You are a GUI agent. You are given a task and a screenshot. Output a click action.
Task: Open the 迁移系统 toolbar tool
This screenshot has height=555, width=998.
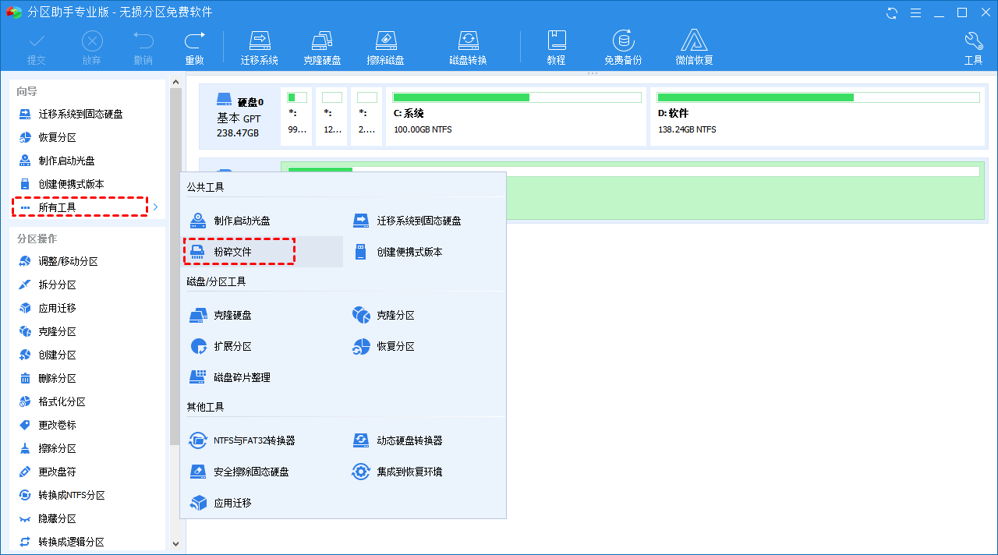(260, 48)
